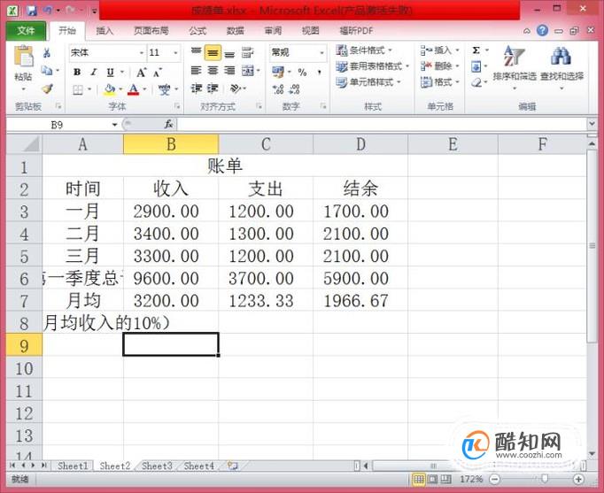This screenshot has width=604, height=493.
Task: Decrease decimal places
Action: click(295, 89)
